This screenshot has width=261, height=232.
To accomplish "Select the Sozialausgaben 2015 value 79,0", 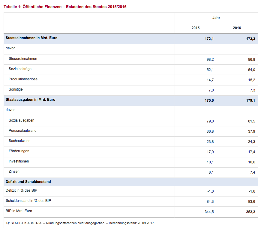I will [x=210, y=121].
